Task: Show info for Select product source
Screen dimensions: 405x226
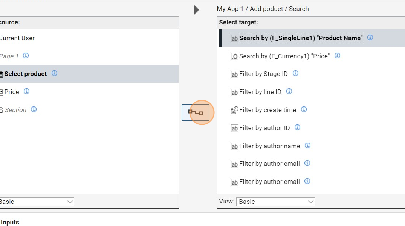Action: tap(54, 73)
